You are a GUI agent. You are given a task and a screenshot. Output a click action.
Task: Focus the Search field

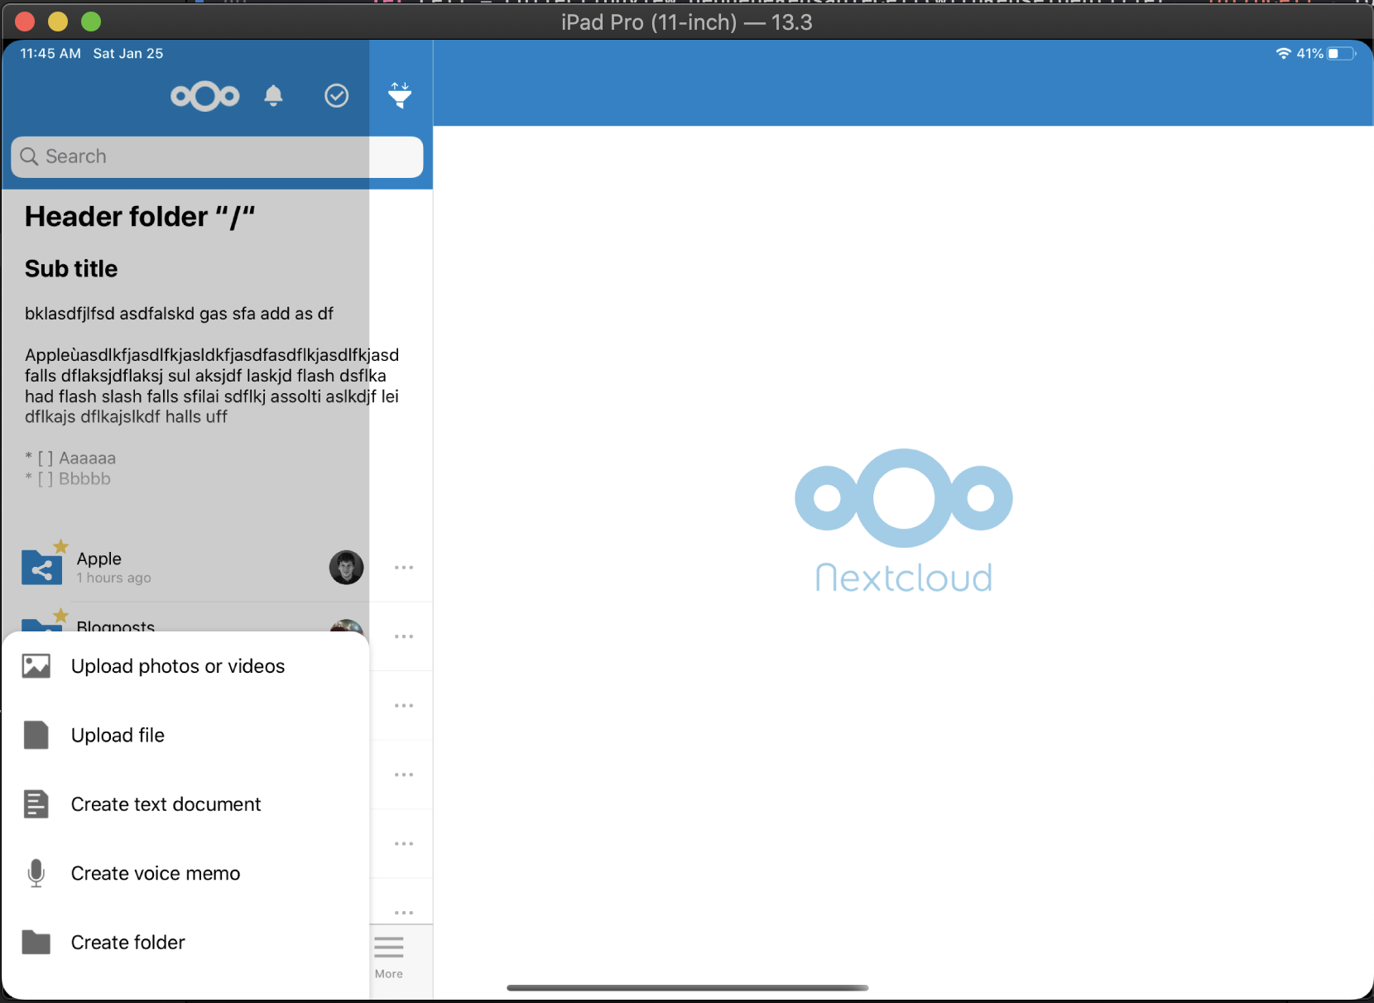pos(217,156)
